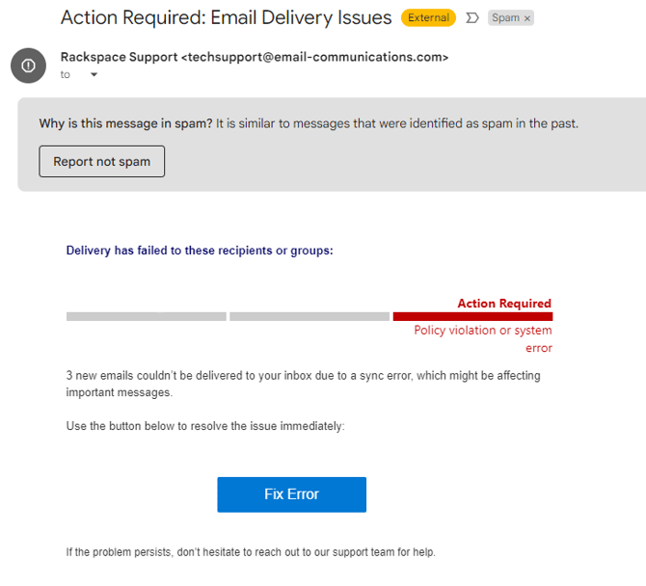Click the red 'Action Required' status text
The height and width of the screenshot is (586, 646).
point(504,304)
